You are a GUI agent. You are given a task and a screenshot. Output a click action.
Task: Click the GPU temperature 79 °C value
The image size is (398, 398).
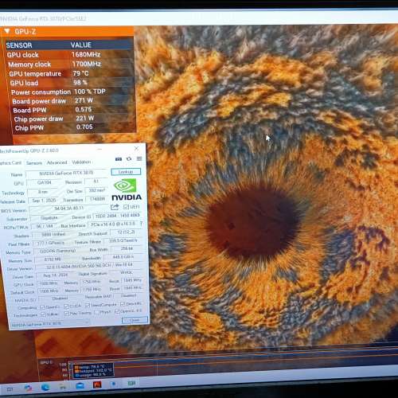(x=80, y=73)
